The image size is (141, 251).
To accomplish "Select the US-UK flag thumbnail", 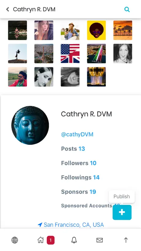I will [x=70, y=53].
